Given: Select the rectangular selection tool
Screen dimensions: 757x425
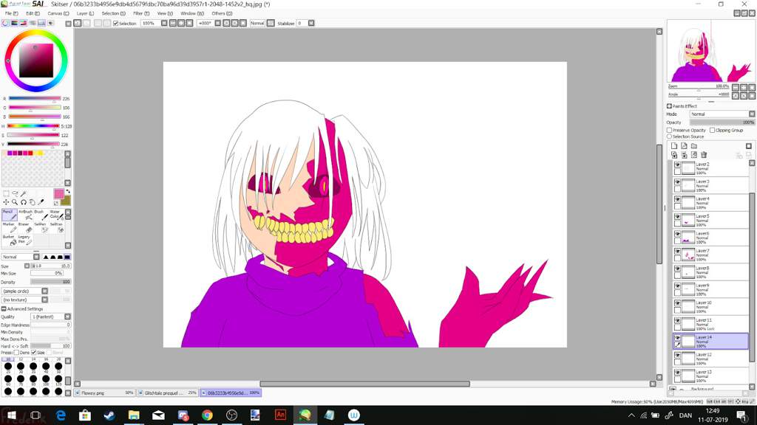Looking at the screenshot, I should 6,194.
